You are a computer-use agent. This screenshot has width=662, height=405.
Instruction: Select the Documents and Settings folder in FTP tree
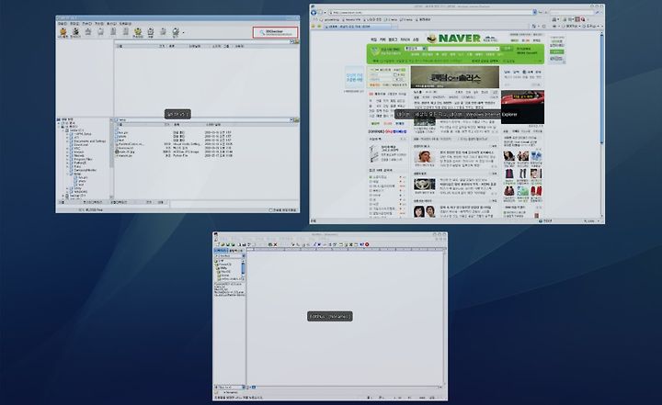pos(89,141)
